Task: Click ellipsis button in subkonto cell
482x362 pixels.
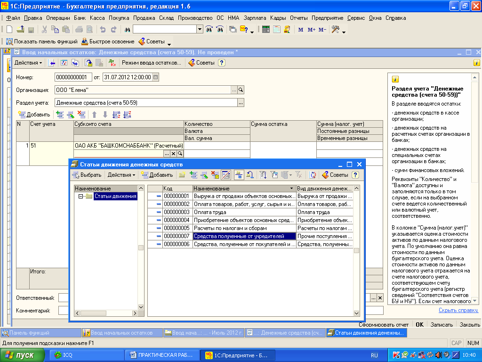Action: coord(167,153)
